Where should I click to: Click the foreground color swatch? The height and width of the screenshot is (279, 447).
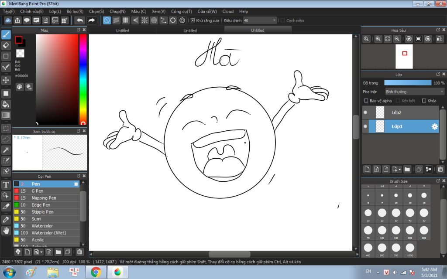click(19, 40)
